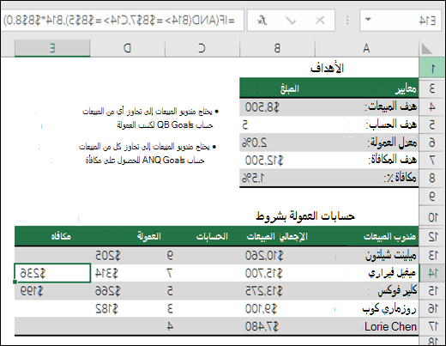Screen dimensions: 446x346
Task: Select row 1 header
Action: pyautogui.click(x=431, y=68)
